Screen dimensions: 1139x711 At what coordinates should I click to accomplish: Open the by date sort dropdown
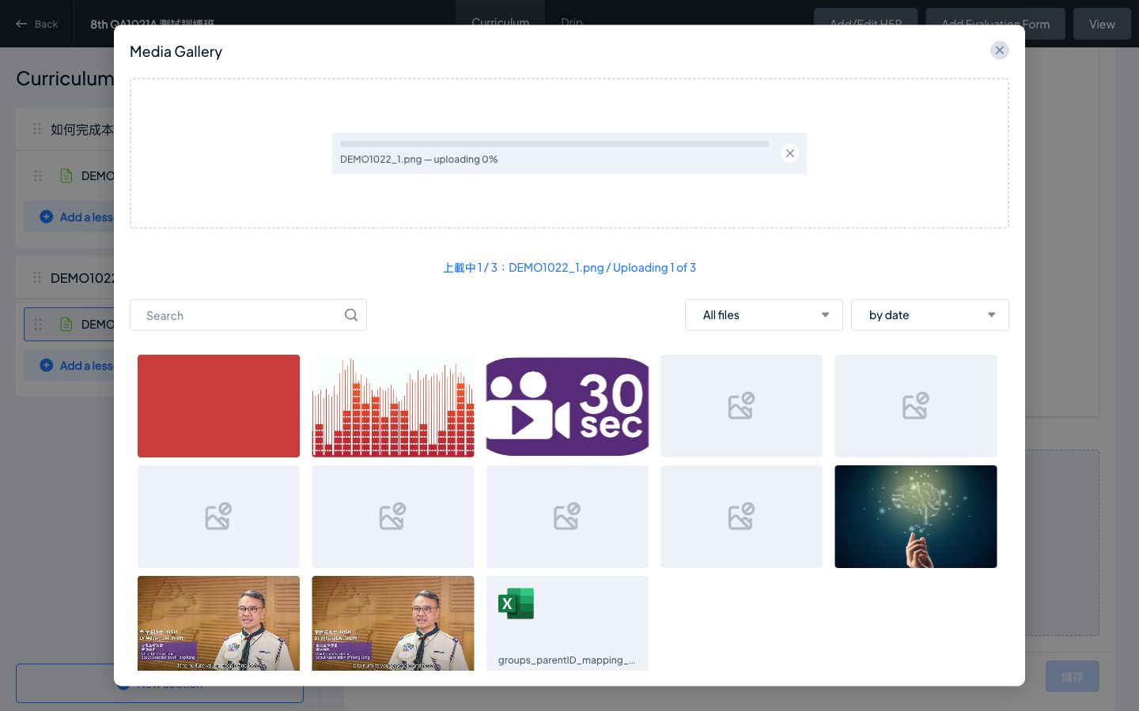point(930,314)
